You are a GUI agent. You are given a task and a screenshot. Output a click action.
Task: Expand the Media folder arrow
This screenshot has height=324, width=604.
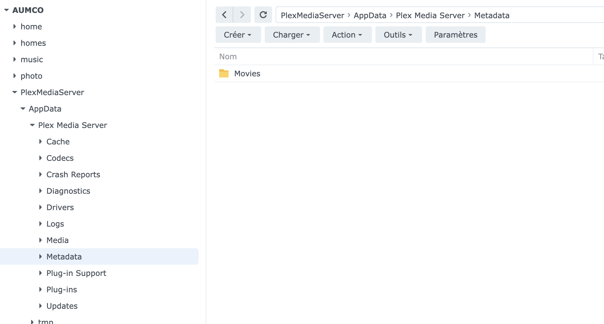tap(41, 240)
